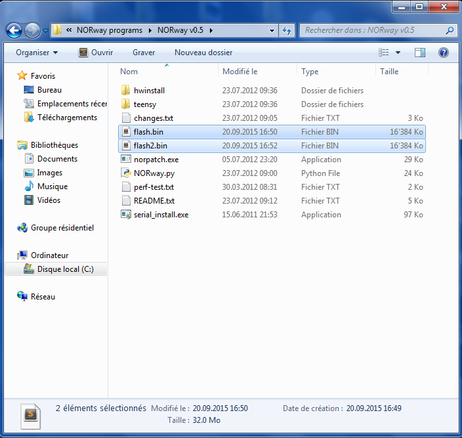The height and width of the screenshot is (438, 462).
Task: Create a Nouveau dossier
Action: 203,53
